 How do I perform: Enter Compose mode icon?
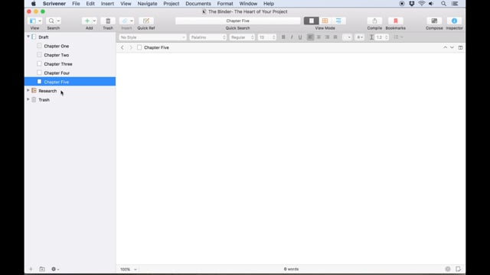(x=434, y=21)
